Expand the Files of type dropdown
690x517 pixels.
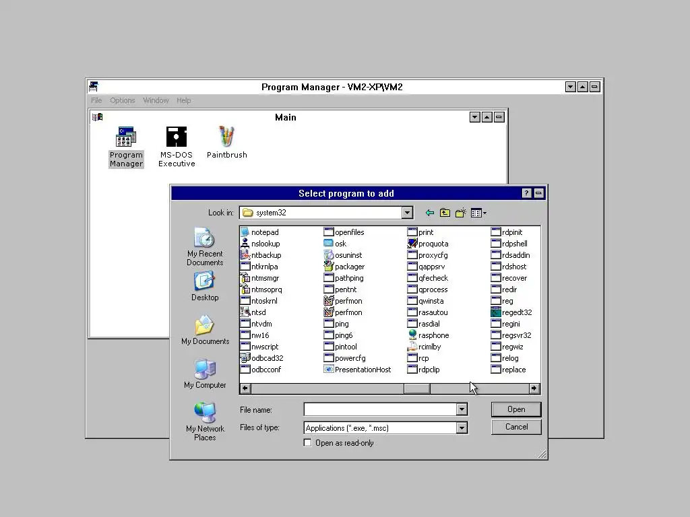point(462,427)
